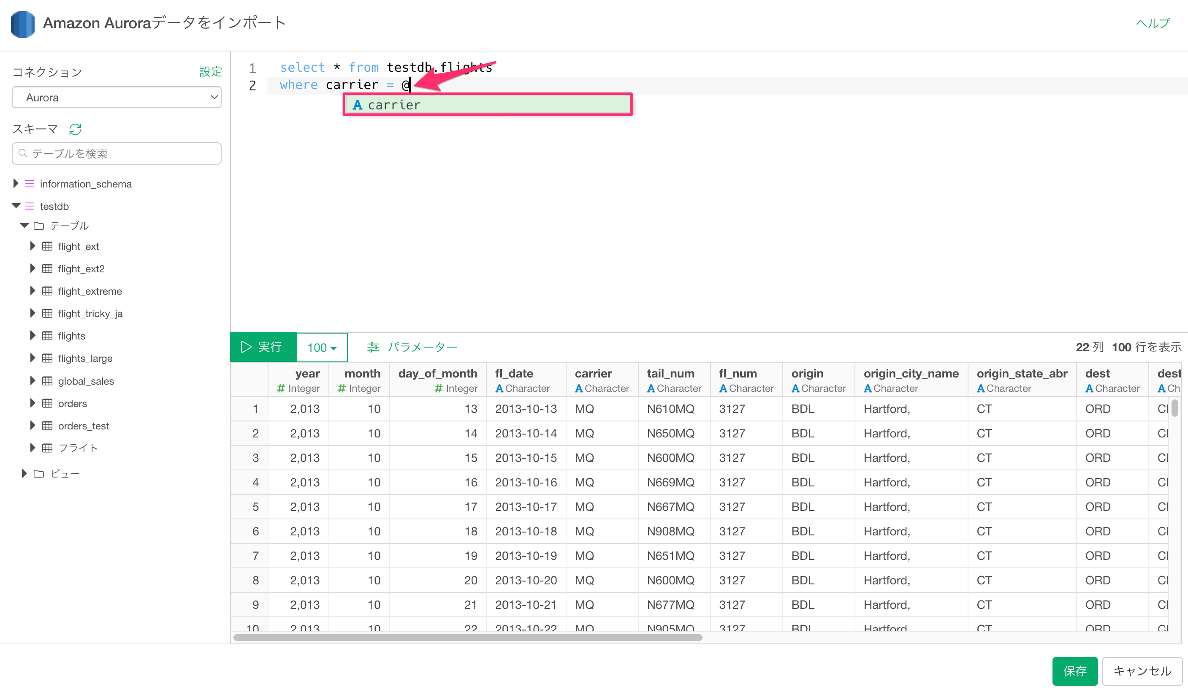Image resolution: width=1188 pixels, height=695 pixels.
Task: Click the tail_num column header
Action: pos(674,380)
